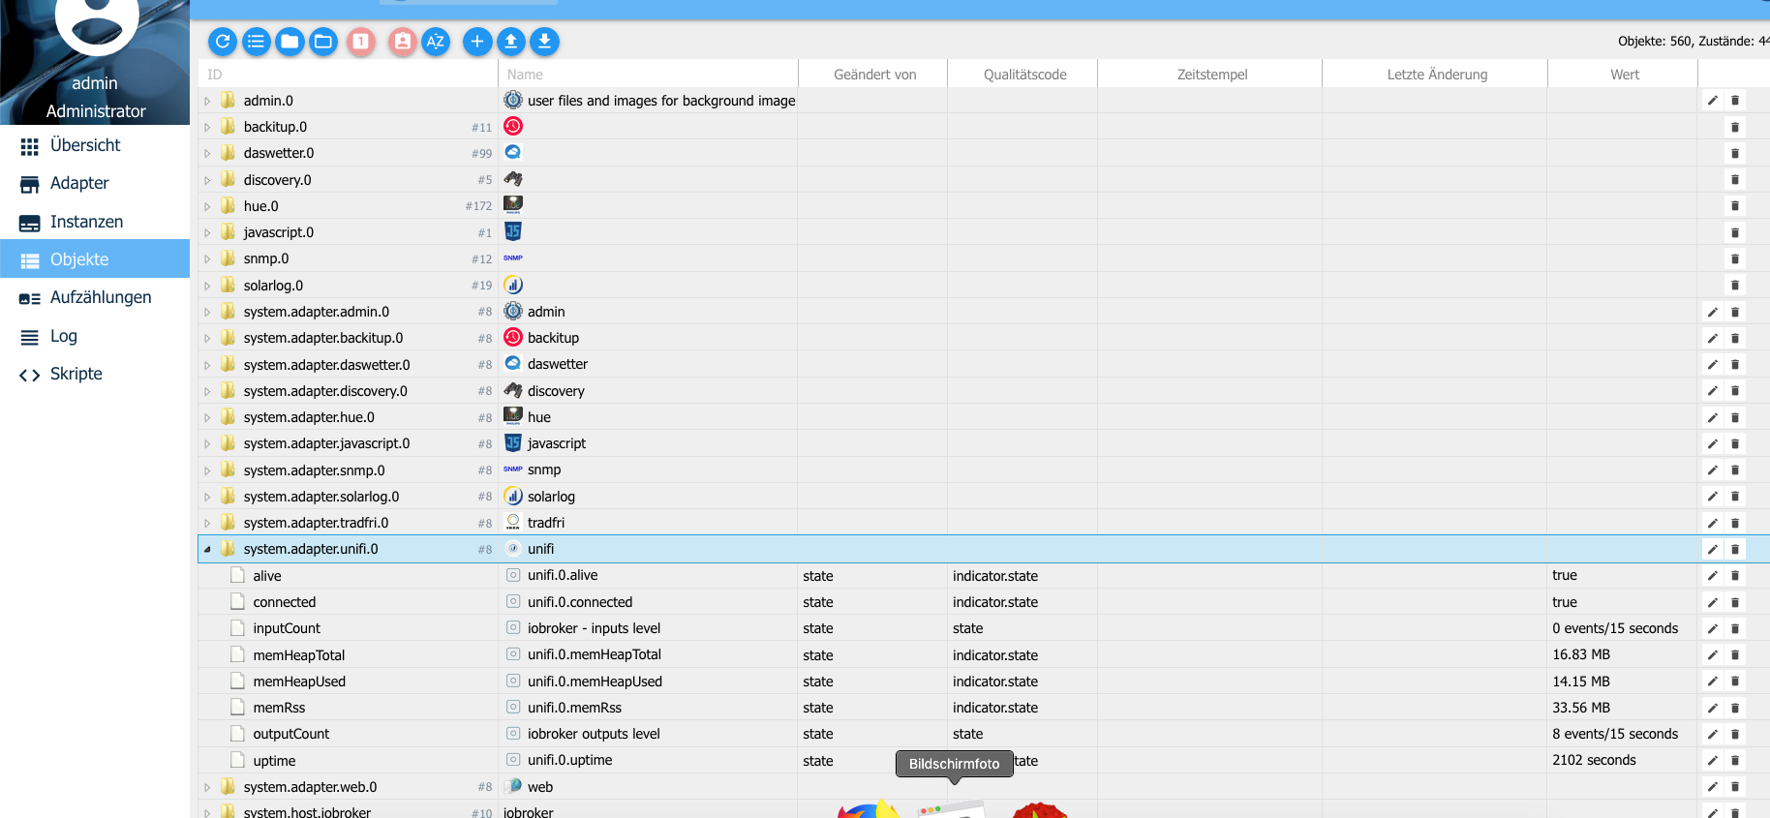
Task: Click the download objects toolbar icon
Action: tap(545, 42)
